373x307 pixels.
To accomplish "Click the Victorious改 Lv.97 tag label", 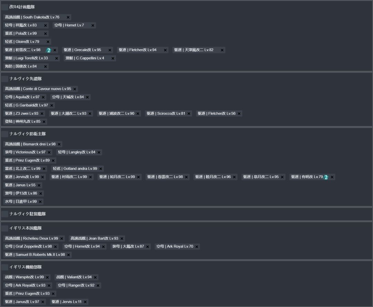I will coord(25,152).
